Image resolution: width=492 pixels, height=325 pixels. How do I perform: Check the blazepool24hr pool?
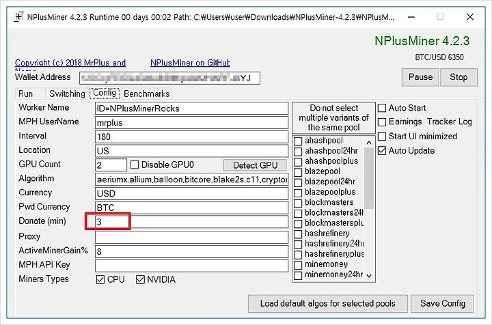[x=298, y=182]
